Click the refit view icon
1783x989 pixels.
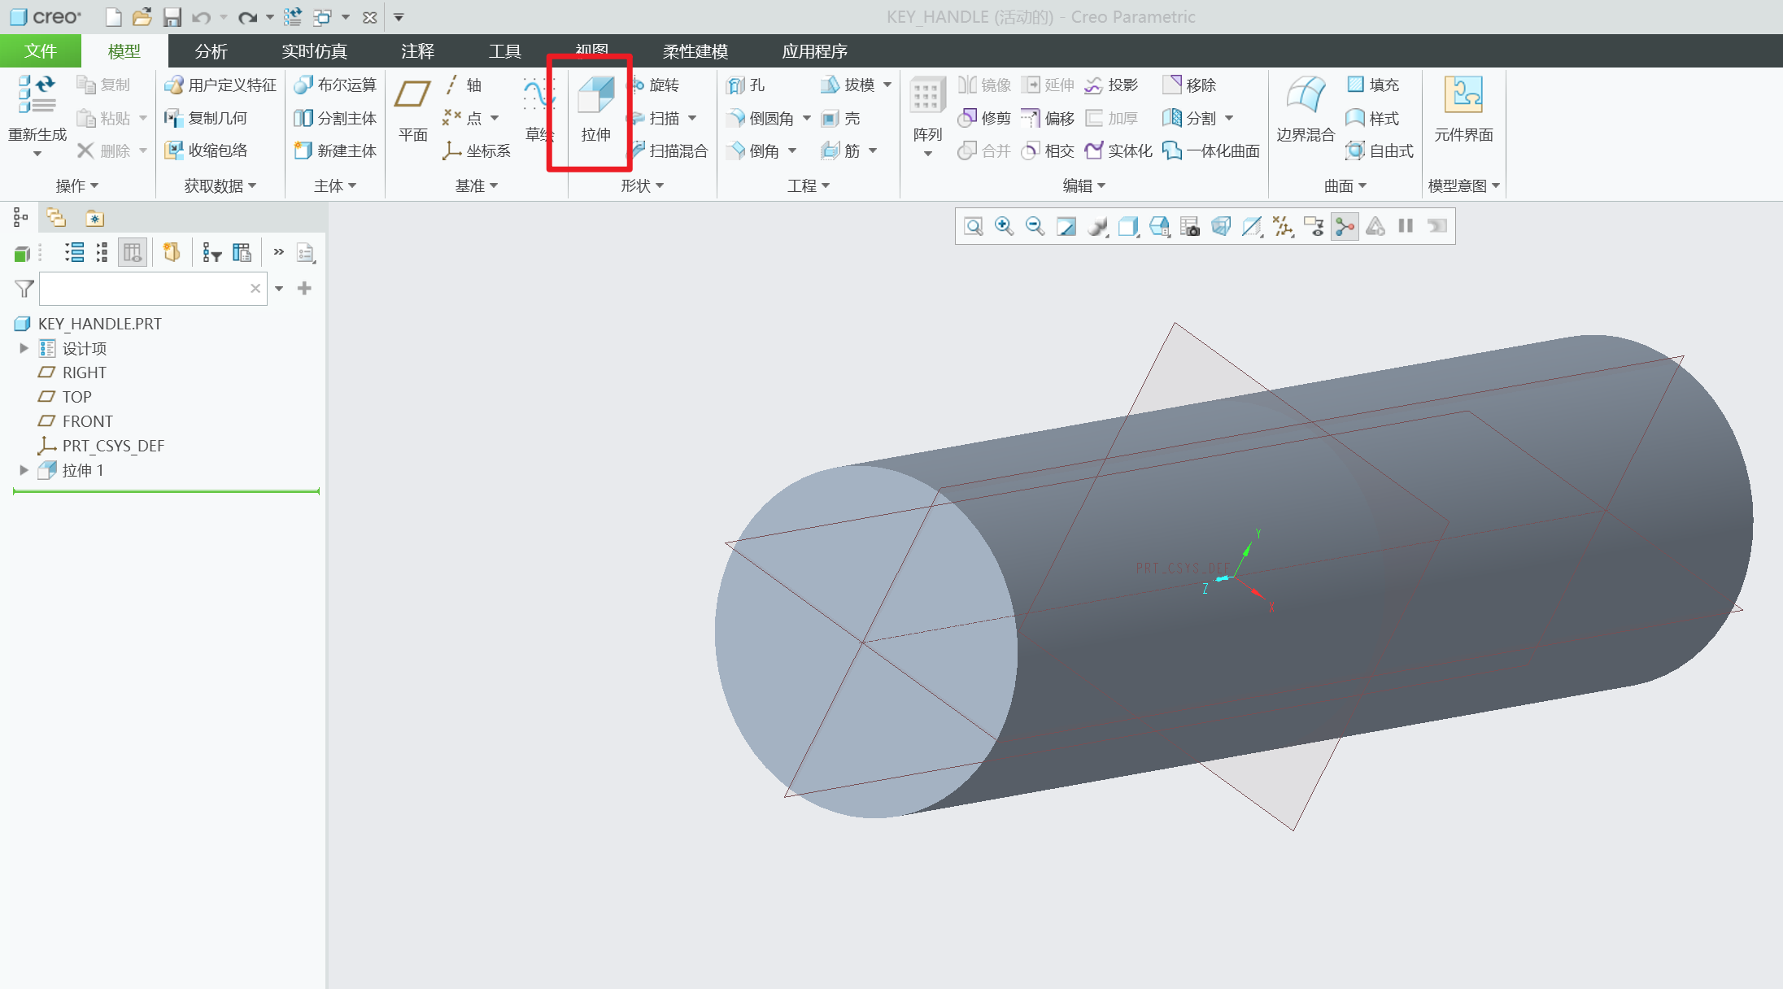pos(973,226)
